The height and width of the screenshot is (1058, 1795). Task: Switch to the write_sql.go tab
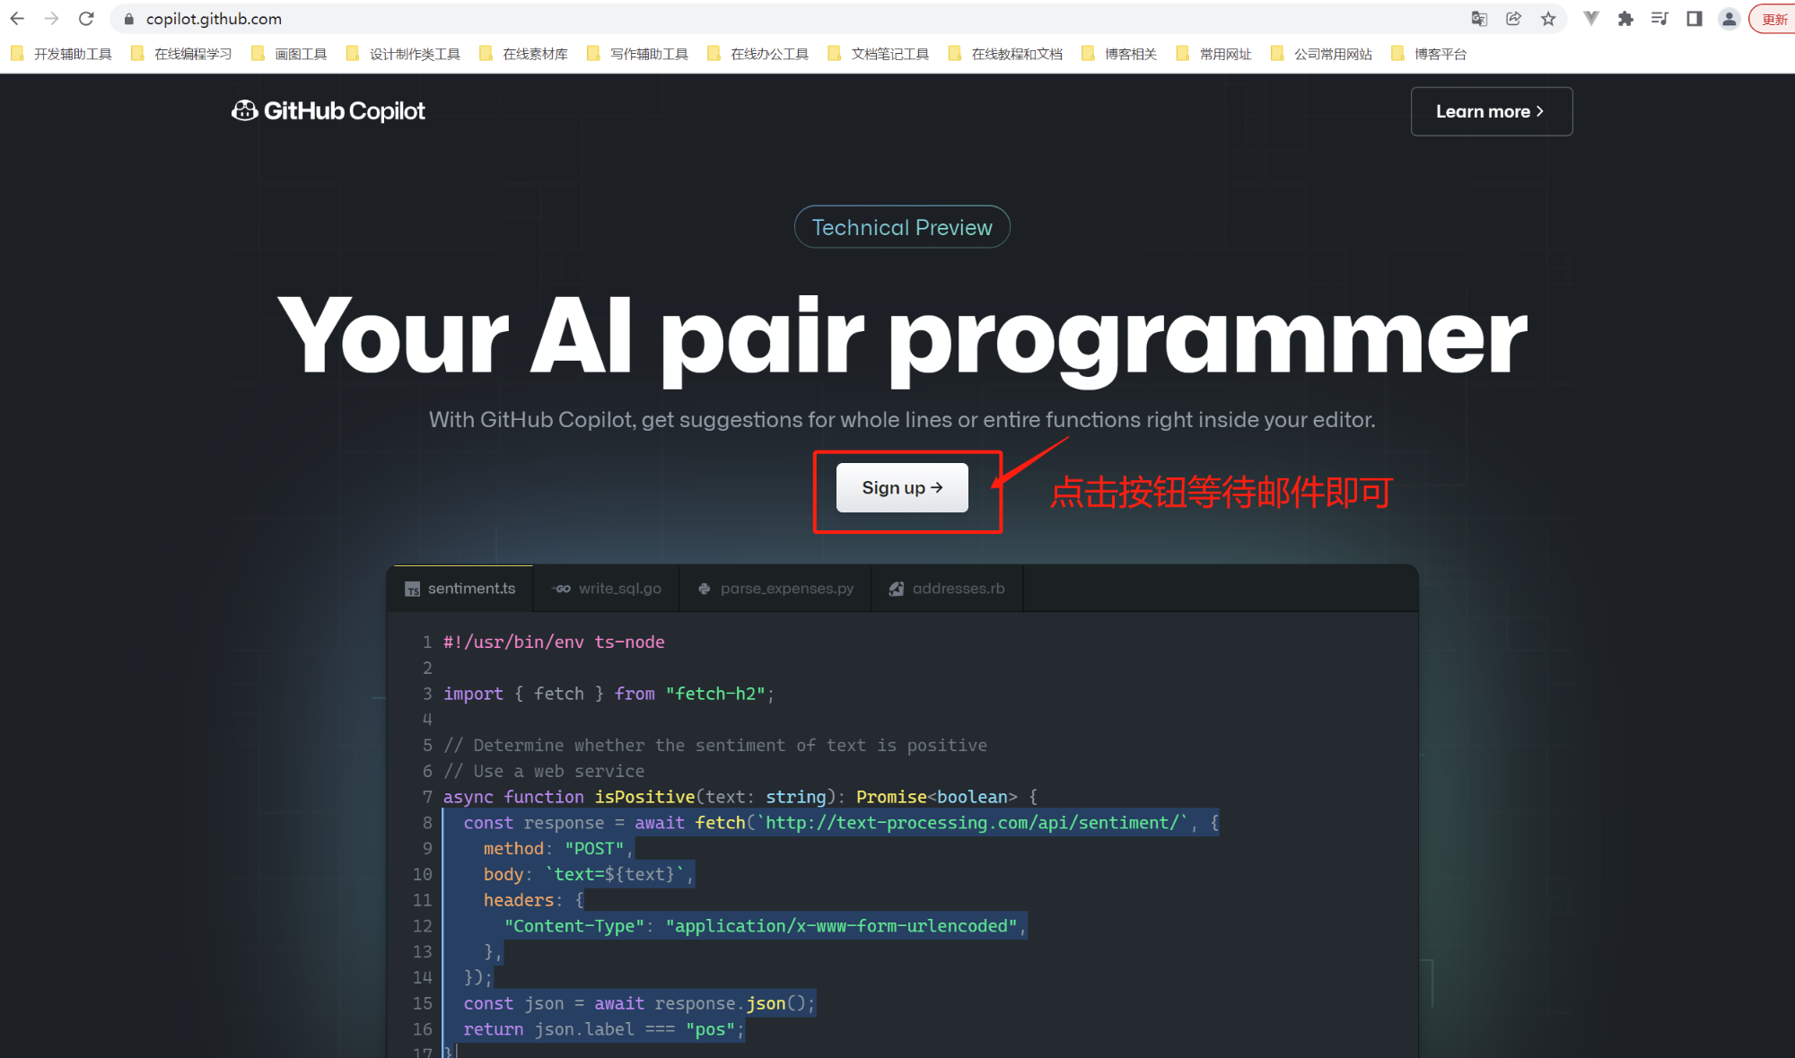(607, 589)
